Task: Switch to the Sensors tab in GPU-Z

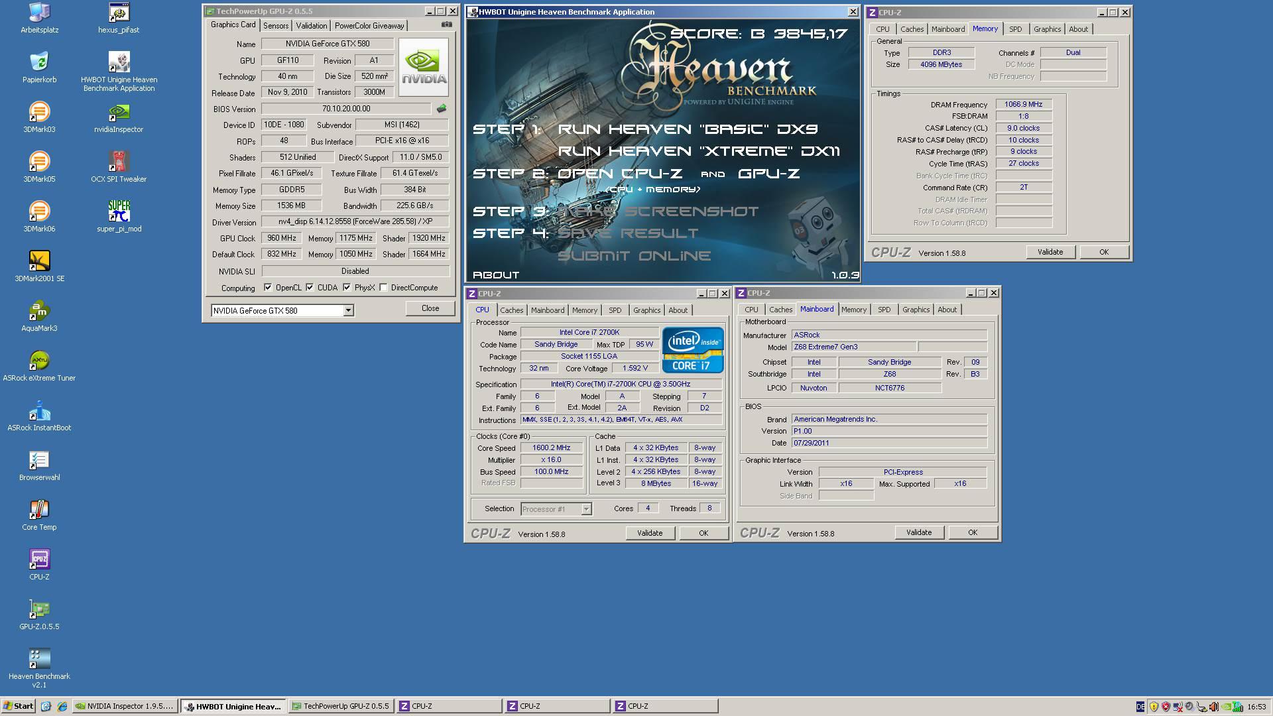Action: coord(276,26)
